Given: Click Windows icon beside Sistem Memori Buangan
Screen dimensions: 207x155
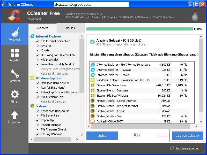Looking at the screenshot, I should pyautogui.click(x=93, y=90).
